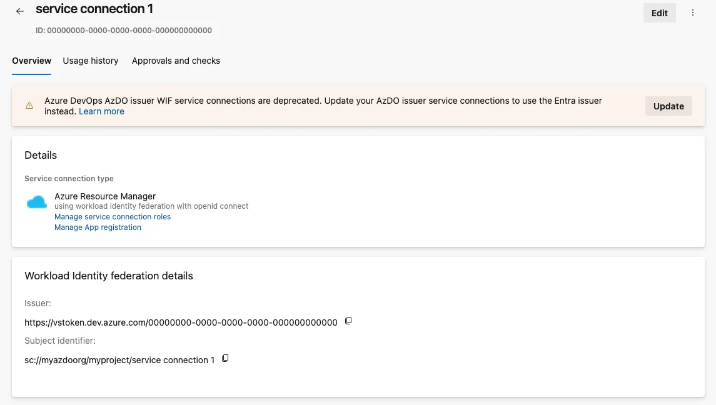The height and width of the screenshot is (405, 716).
Task: Copy the Subject identifier value
Action: click(x=225, y=358)
